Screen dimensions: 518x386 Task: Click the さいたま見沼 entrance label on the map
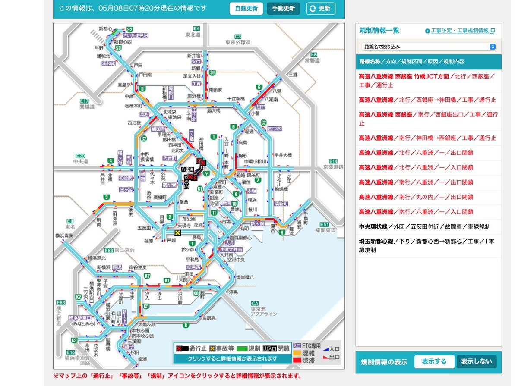[135, 35]
